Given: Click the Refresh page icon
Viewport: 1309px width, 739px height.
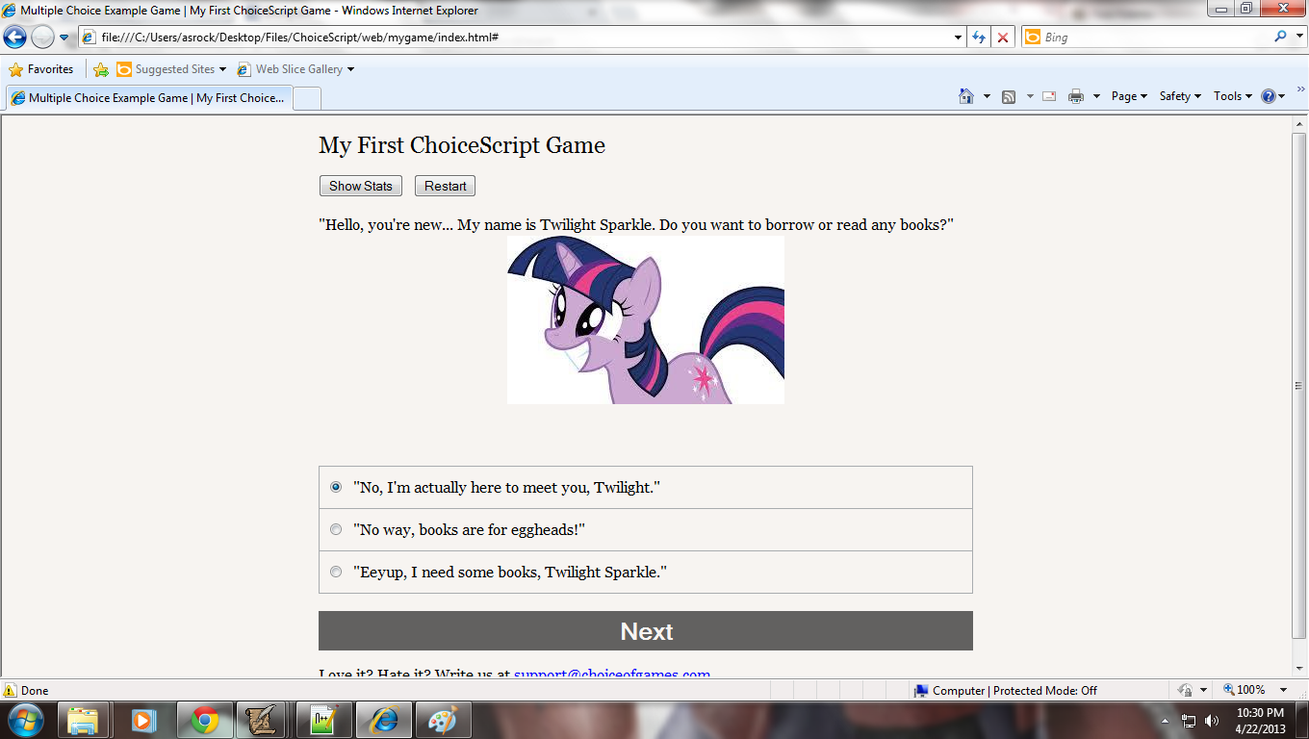Looking at the screenshot, I should [x=979, y=37].
